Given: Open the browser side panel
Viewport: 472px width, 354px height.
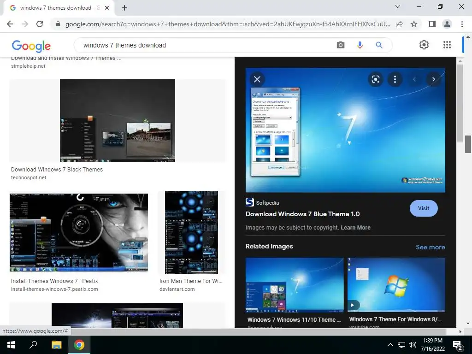Looking at the screenshot, I should pyautogui.click(x=432, y=24).
